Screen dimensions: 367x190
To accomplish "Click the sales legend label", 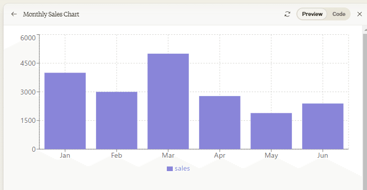I will [182, 169].
